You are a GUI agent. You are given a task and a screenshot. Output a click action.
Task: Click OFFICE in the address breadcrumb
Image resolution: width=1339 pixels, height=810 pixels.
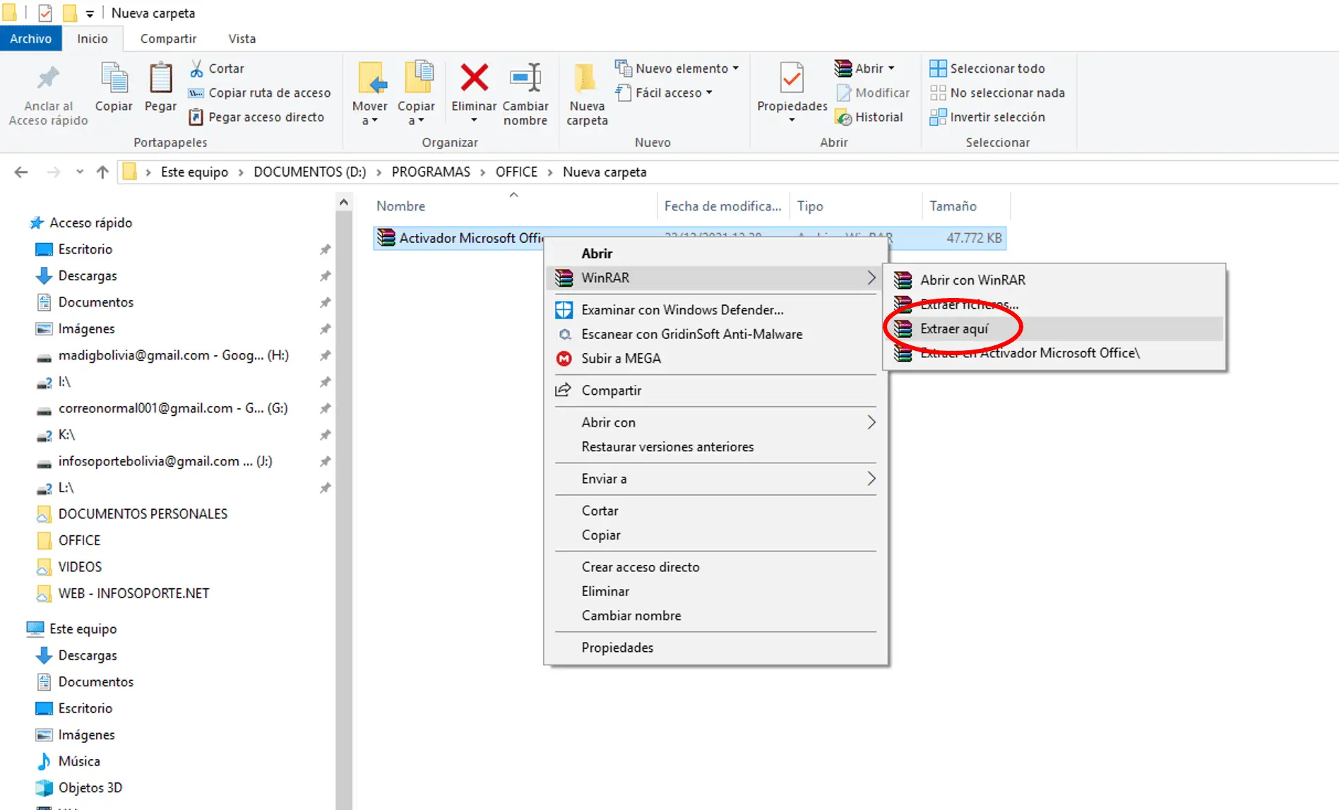point(516,172)
